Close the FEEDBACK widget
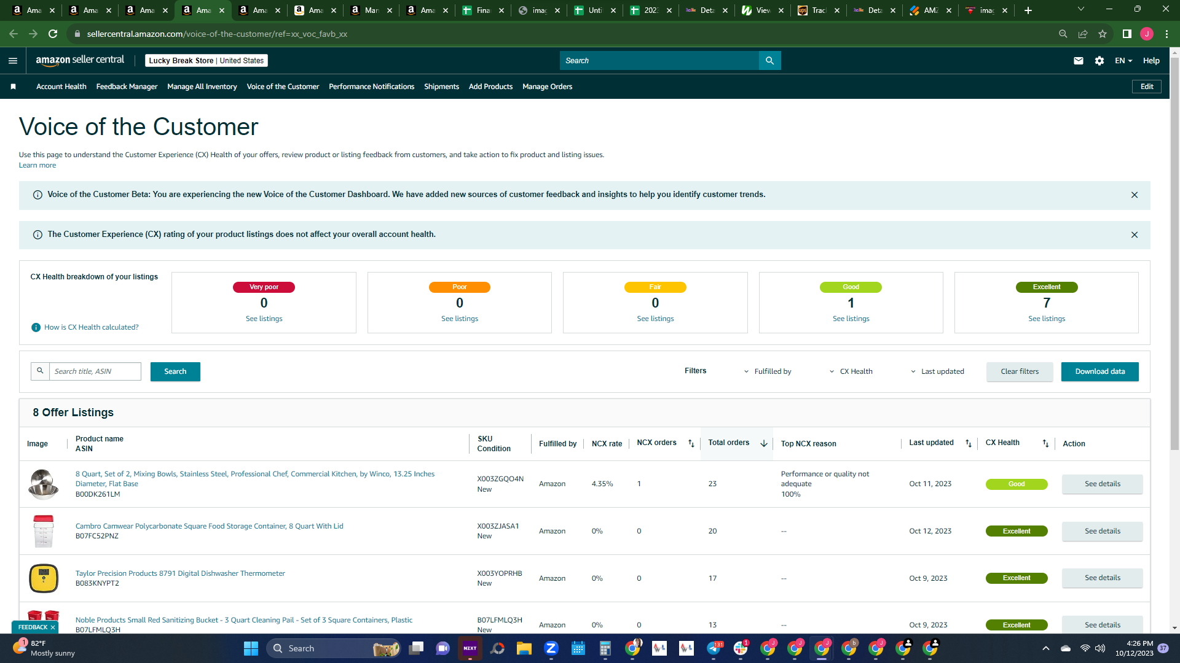Screen dimensions: 1180x663 [53, 627]
